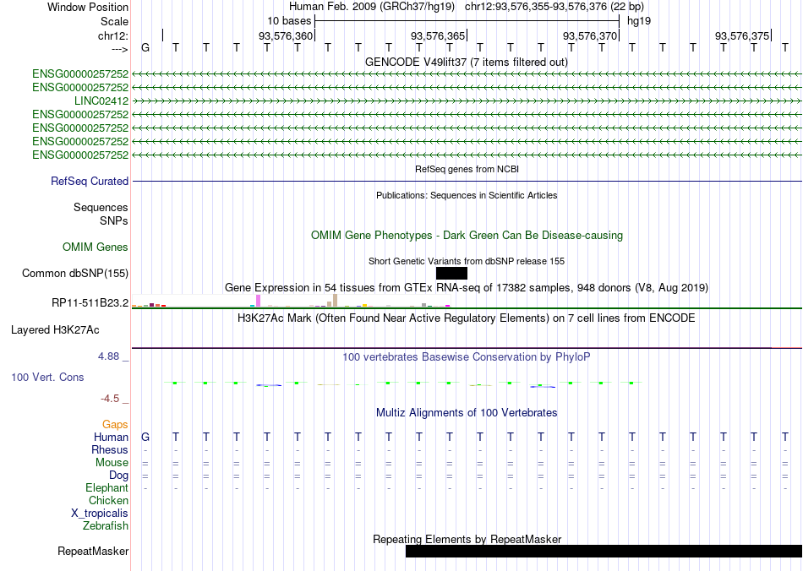The image size is (803, 571).
Task: Click the 4.88 PhyloP upper scale value
Action: [108, 356]
